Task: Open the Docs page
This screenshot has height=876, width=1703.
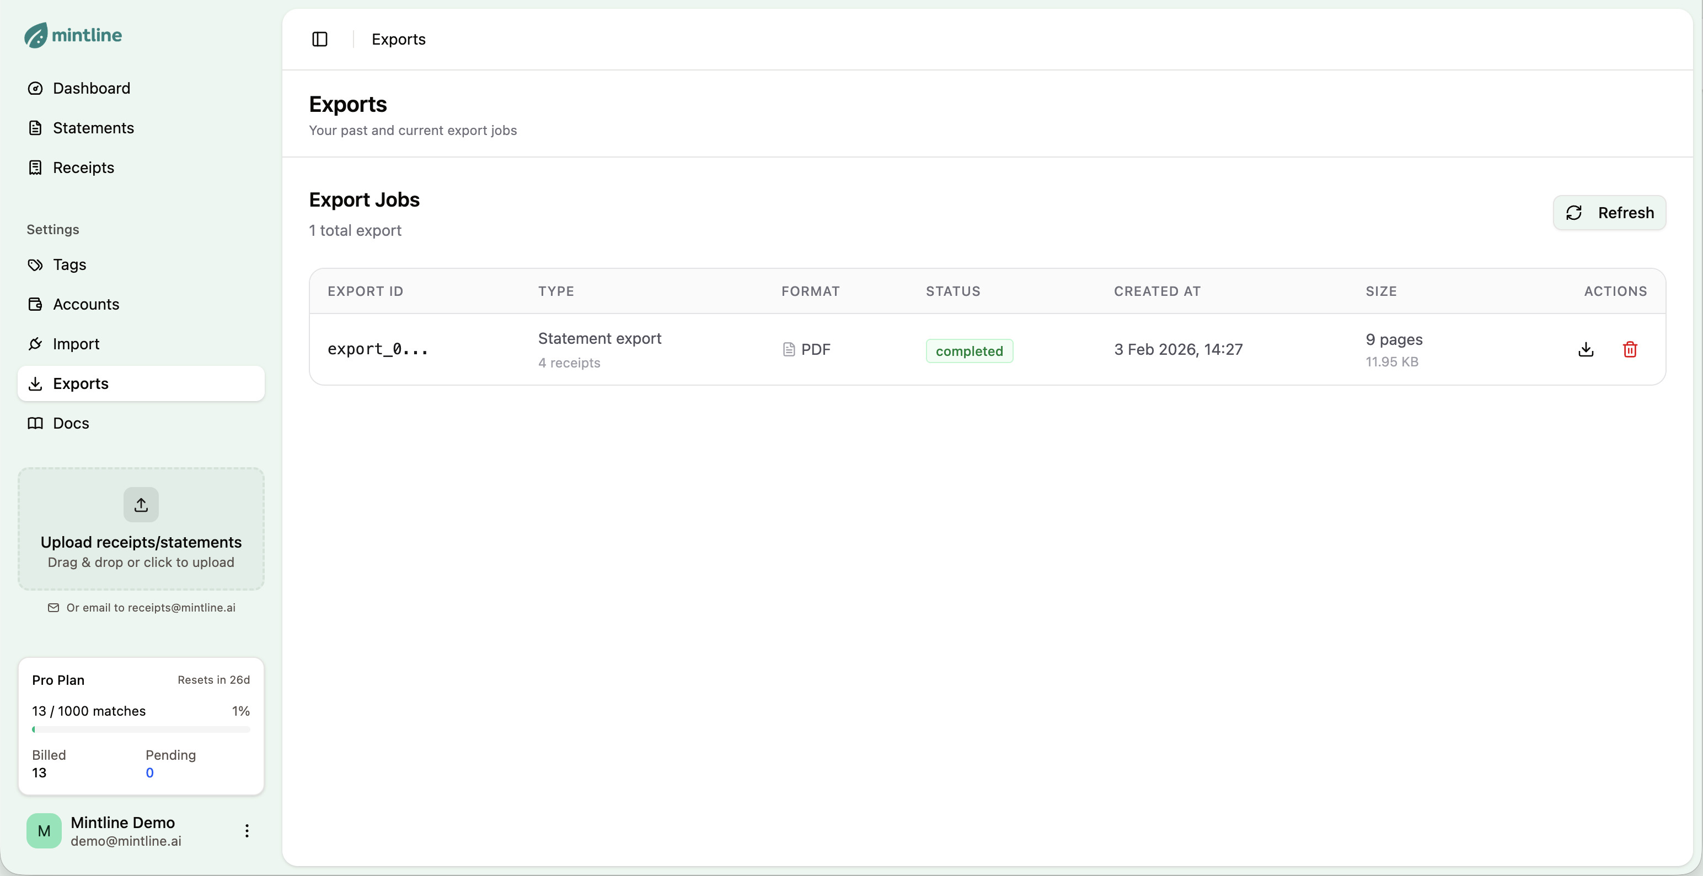Action: (71, 424)
